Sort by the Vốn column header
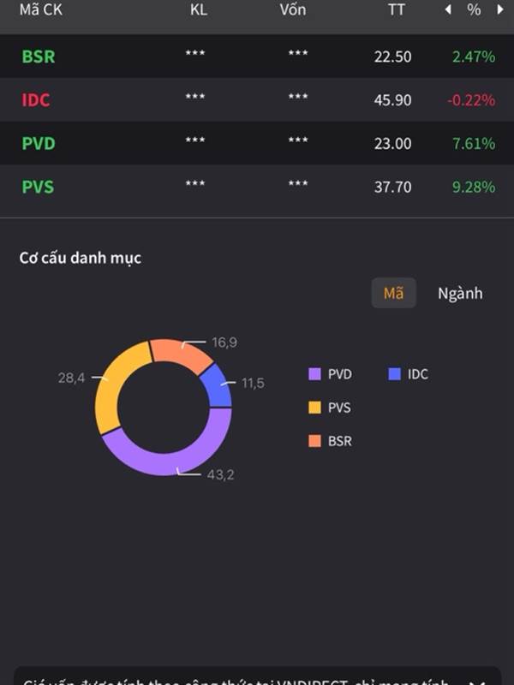 [x=293, y=9]
